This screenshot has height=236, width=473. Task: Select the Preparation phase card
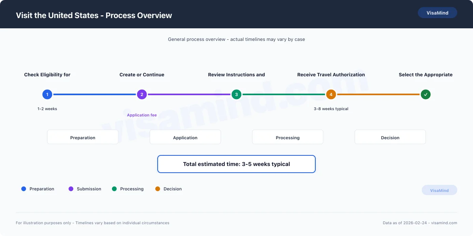coord(83,137)
